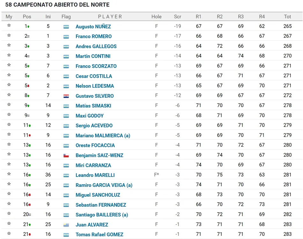Toggle favorite star for Tomas Rafael Gomez
Screen dimensions: 303x239
[x=9, y=234]
